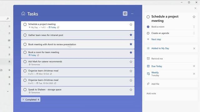This screenshot has height=112, width=200.
Task: Click the home icon beside Tasks title
Action: (23, 13)
